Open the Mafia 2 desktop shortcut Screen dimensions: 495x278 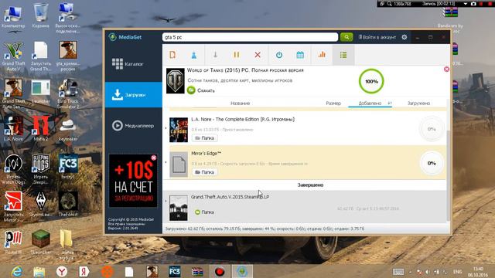click(41, 128)
